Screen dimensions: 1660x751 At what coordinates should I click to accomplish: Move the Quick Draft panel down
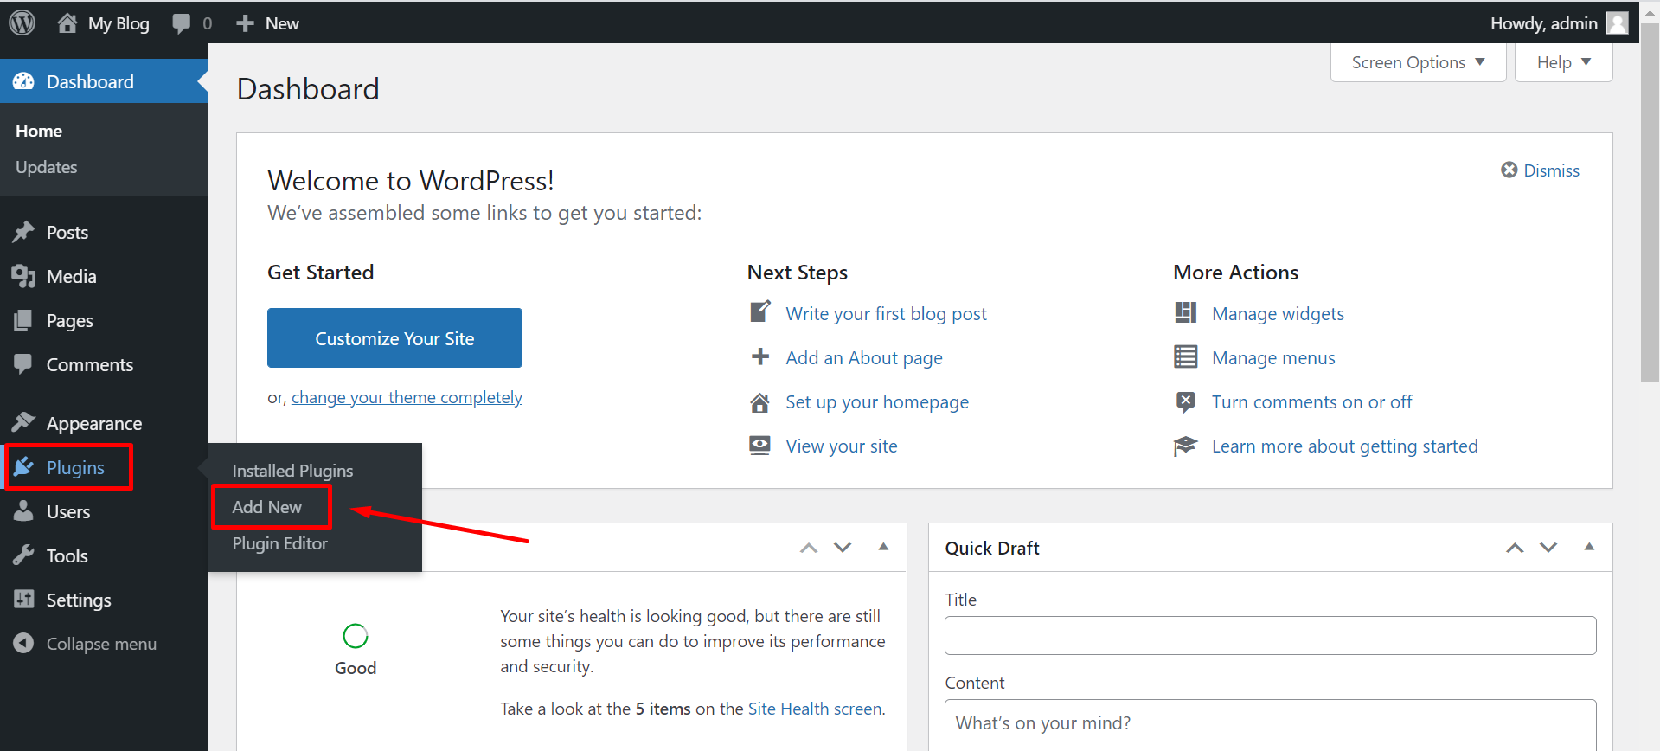(x=1548, y=548)
